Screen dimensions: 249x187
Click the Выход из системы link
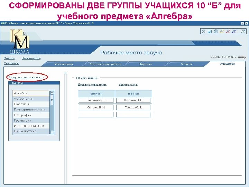[x=223, y=57]
